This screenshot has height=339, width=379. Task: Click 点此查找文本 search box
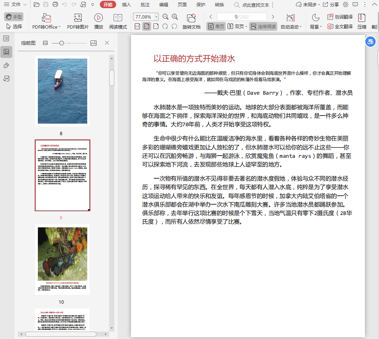[x=252, y=5]
